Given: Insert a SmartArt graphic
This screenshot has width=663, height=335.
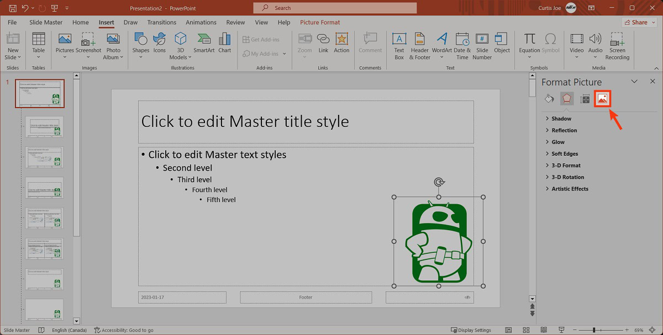Looking at the screenshot, I should [204, 44].
